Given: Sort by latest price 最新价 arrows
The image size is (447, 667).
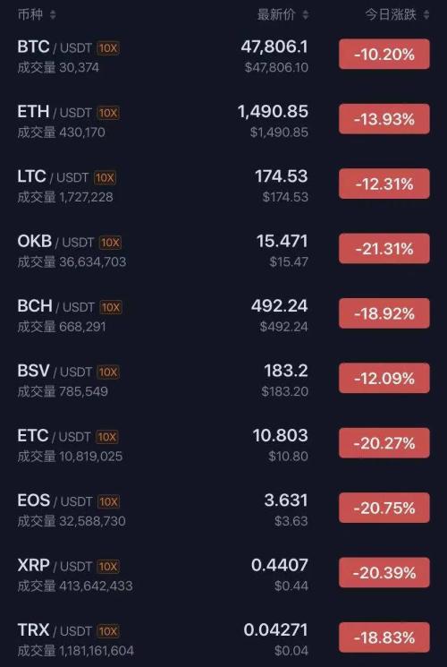Looking at the screenshot, I should point(305,15).
